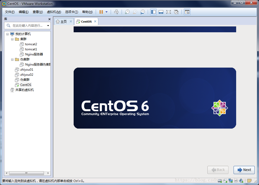Send Ctrl+Alt+Del to the virtual machine

(116, 12)
